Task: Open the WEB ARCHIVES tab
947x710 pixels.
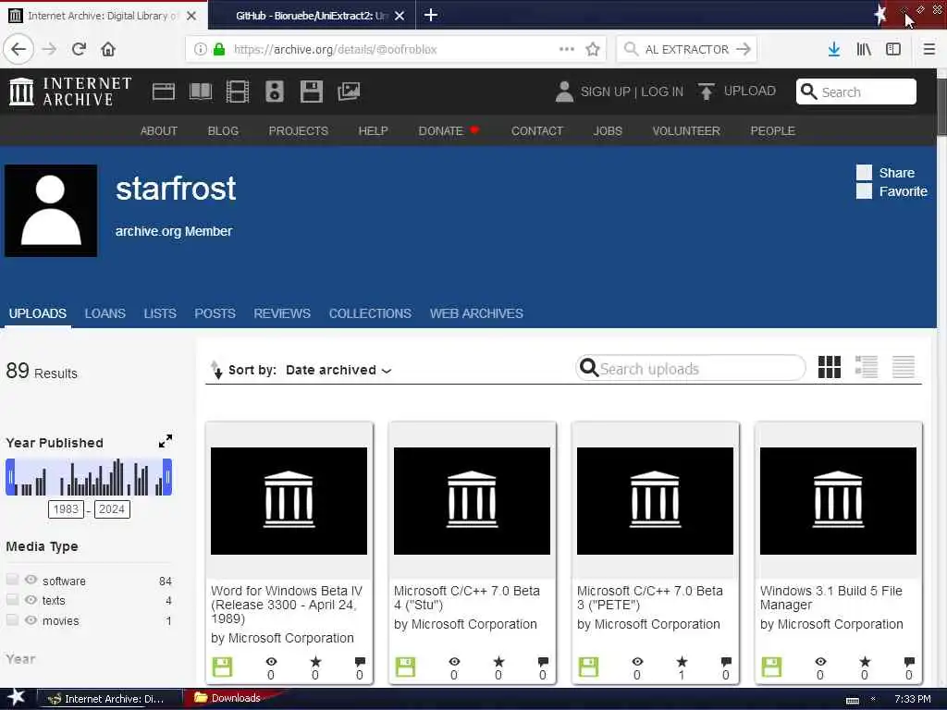Action: (476, 313)
